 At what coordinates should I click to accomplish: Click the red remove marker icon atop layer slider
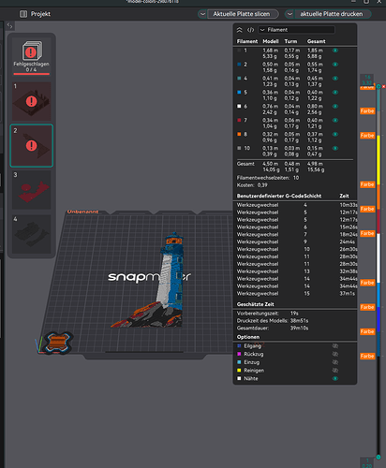384,86
